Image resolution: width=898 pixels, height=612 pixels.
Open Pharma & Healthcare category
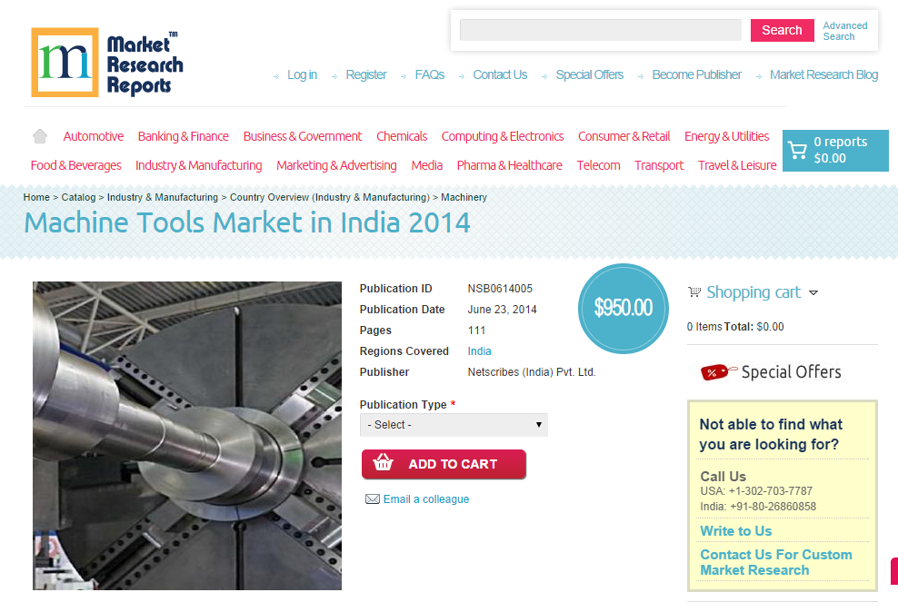[509, 165]
